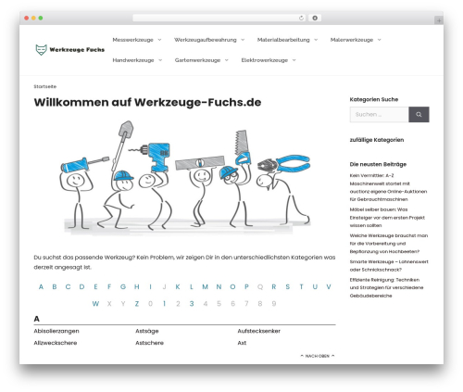Open the Allzweckschere category
The width and height of the screenshot is (463, 392).
click(x=56, y=343)
